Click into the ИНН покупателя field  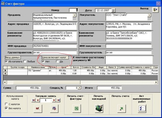point(128,46)
